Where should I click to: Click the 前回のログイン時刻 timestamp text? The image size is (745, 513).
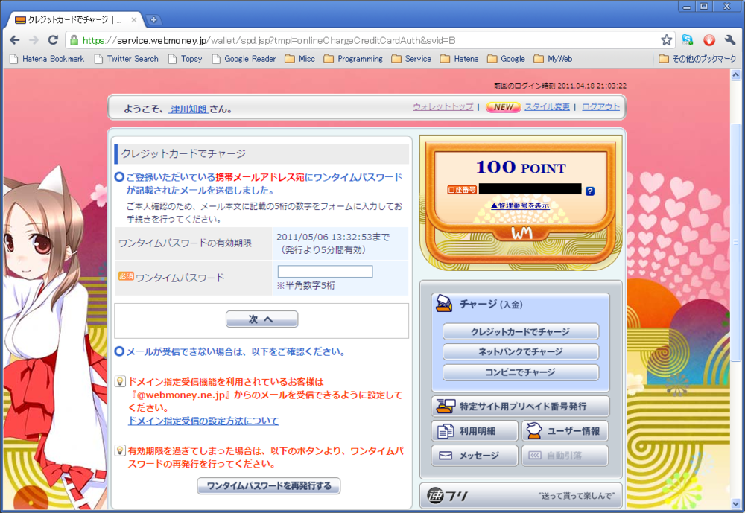560,86
